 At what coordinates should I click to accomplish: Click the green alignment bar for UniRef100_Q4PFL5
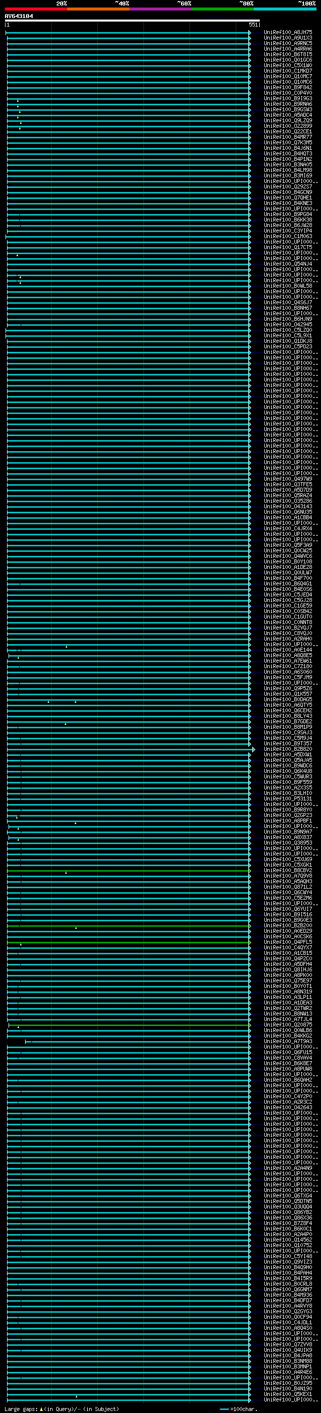129,942
